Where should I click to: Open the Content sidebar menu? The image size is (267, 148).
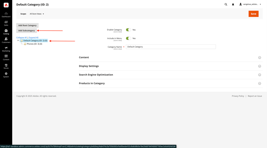(x=6, y=58)
